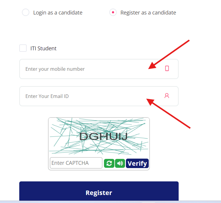Click the 'Register as a candidate' label text
The image size is (221, 203).
pyautogui.click(x=148, y=13)
